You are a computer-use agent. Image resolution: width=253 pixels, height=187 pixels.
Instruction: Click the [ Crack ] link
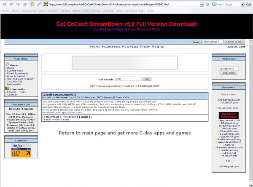point(84,117)
